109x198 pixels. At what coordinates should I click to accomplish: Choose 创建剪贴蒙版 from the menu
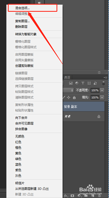tap(24, 66)
